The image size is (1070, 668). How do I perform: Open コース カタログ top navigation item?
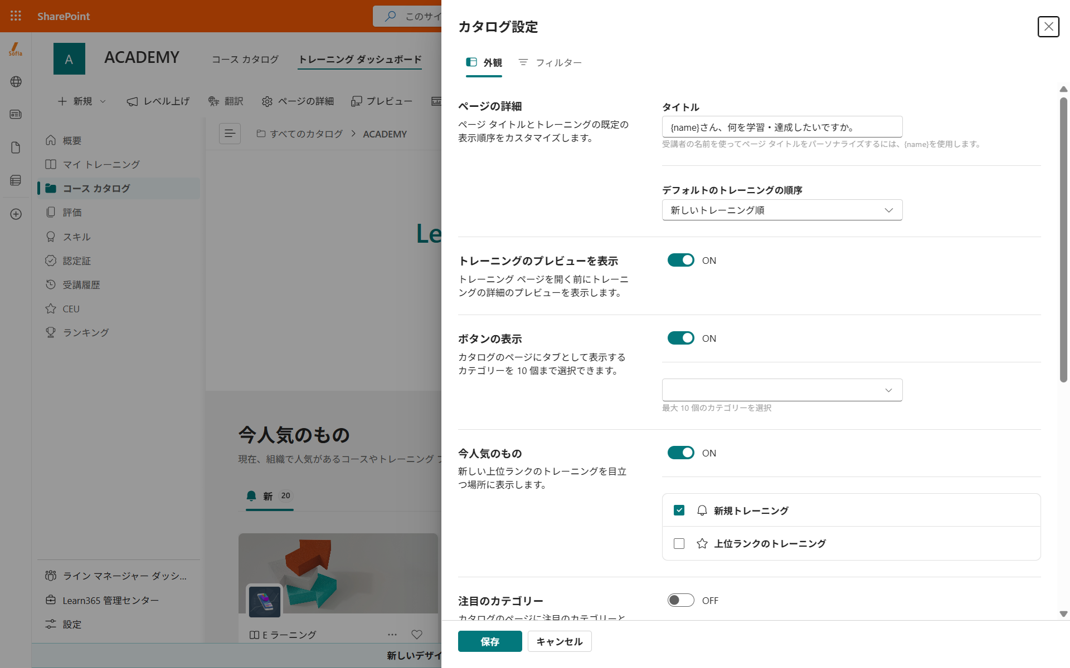pyautogui.click(x=245, y=59)
